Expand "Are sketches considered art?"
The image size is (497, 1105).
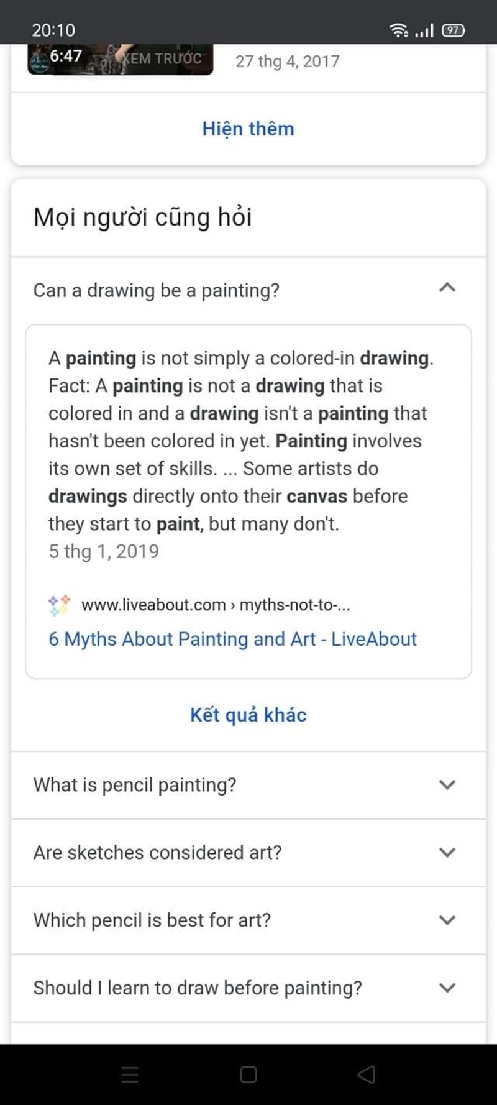point(446,852)
